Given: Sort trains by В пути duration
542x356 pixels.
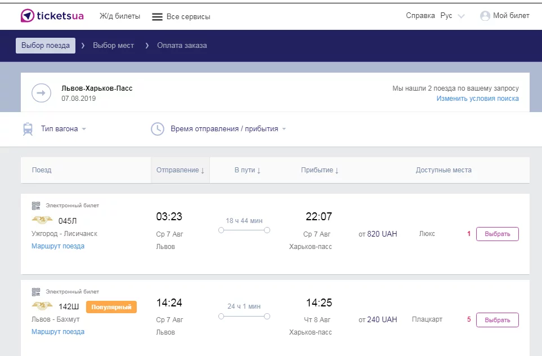Looking at the screenshot, I should 248,170.
